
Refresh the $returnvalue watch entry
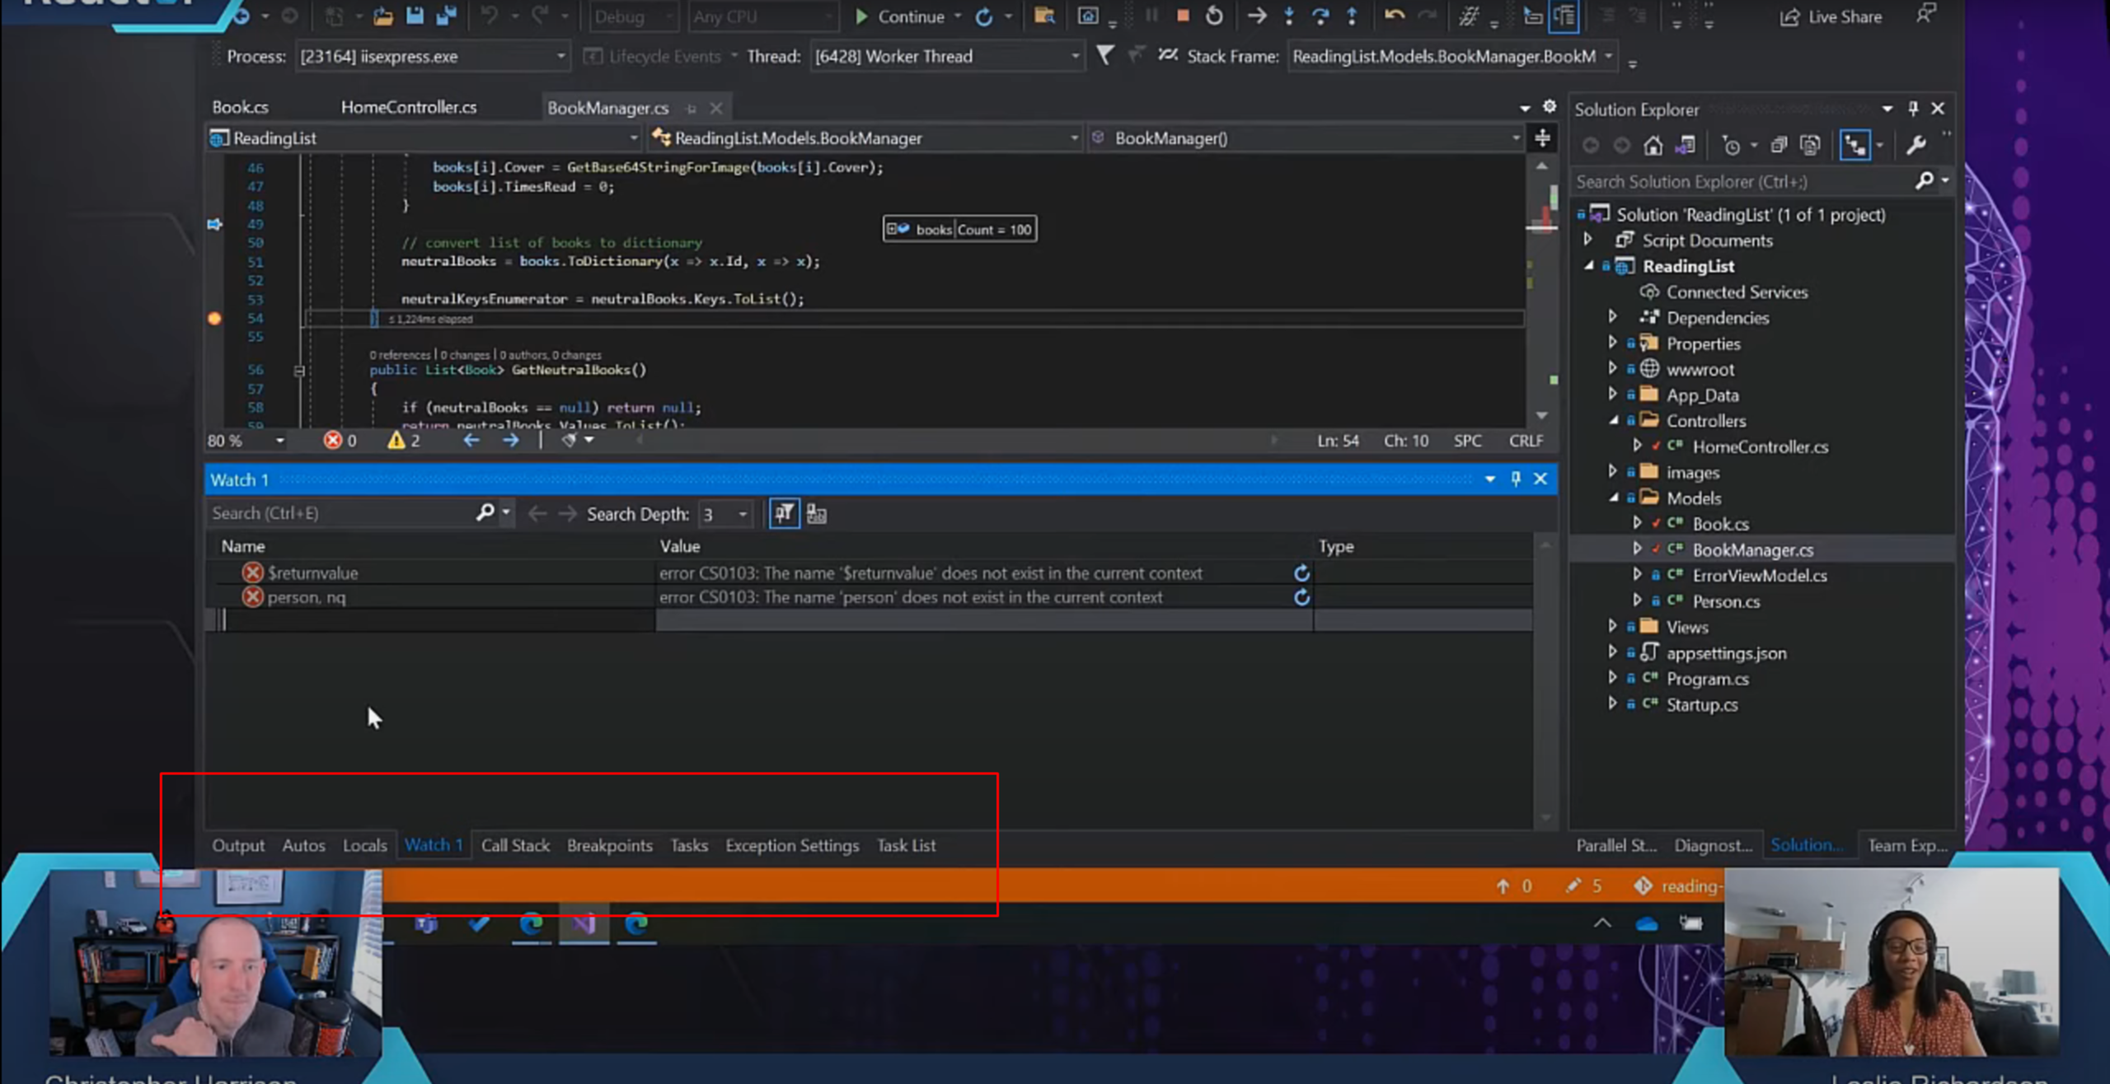pyautogui.click(x=1301, y=572)
